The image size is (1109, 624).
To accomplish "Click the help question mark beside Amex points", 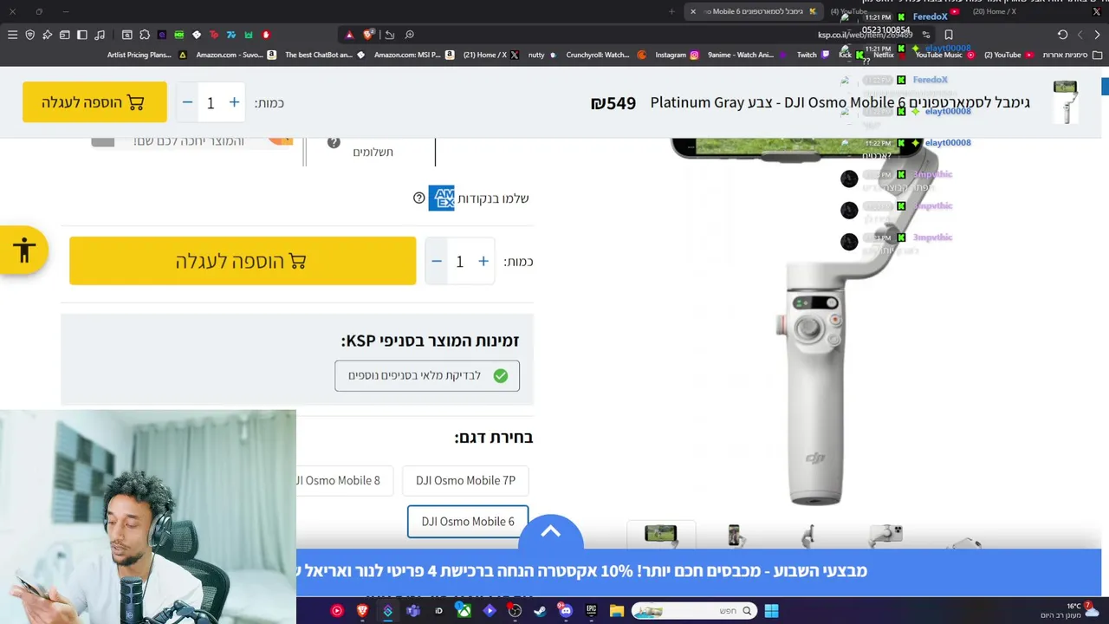I will [419, 198].
